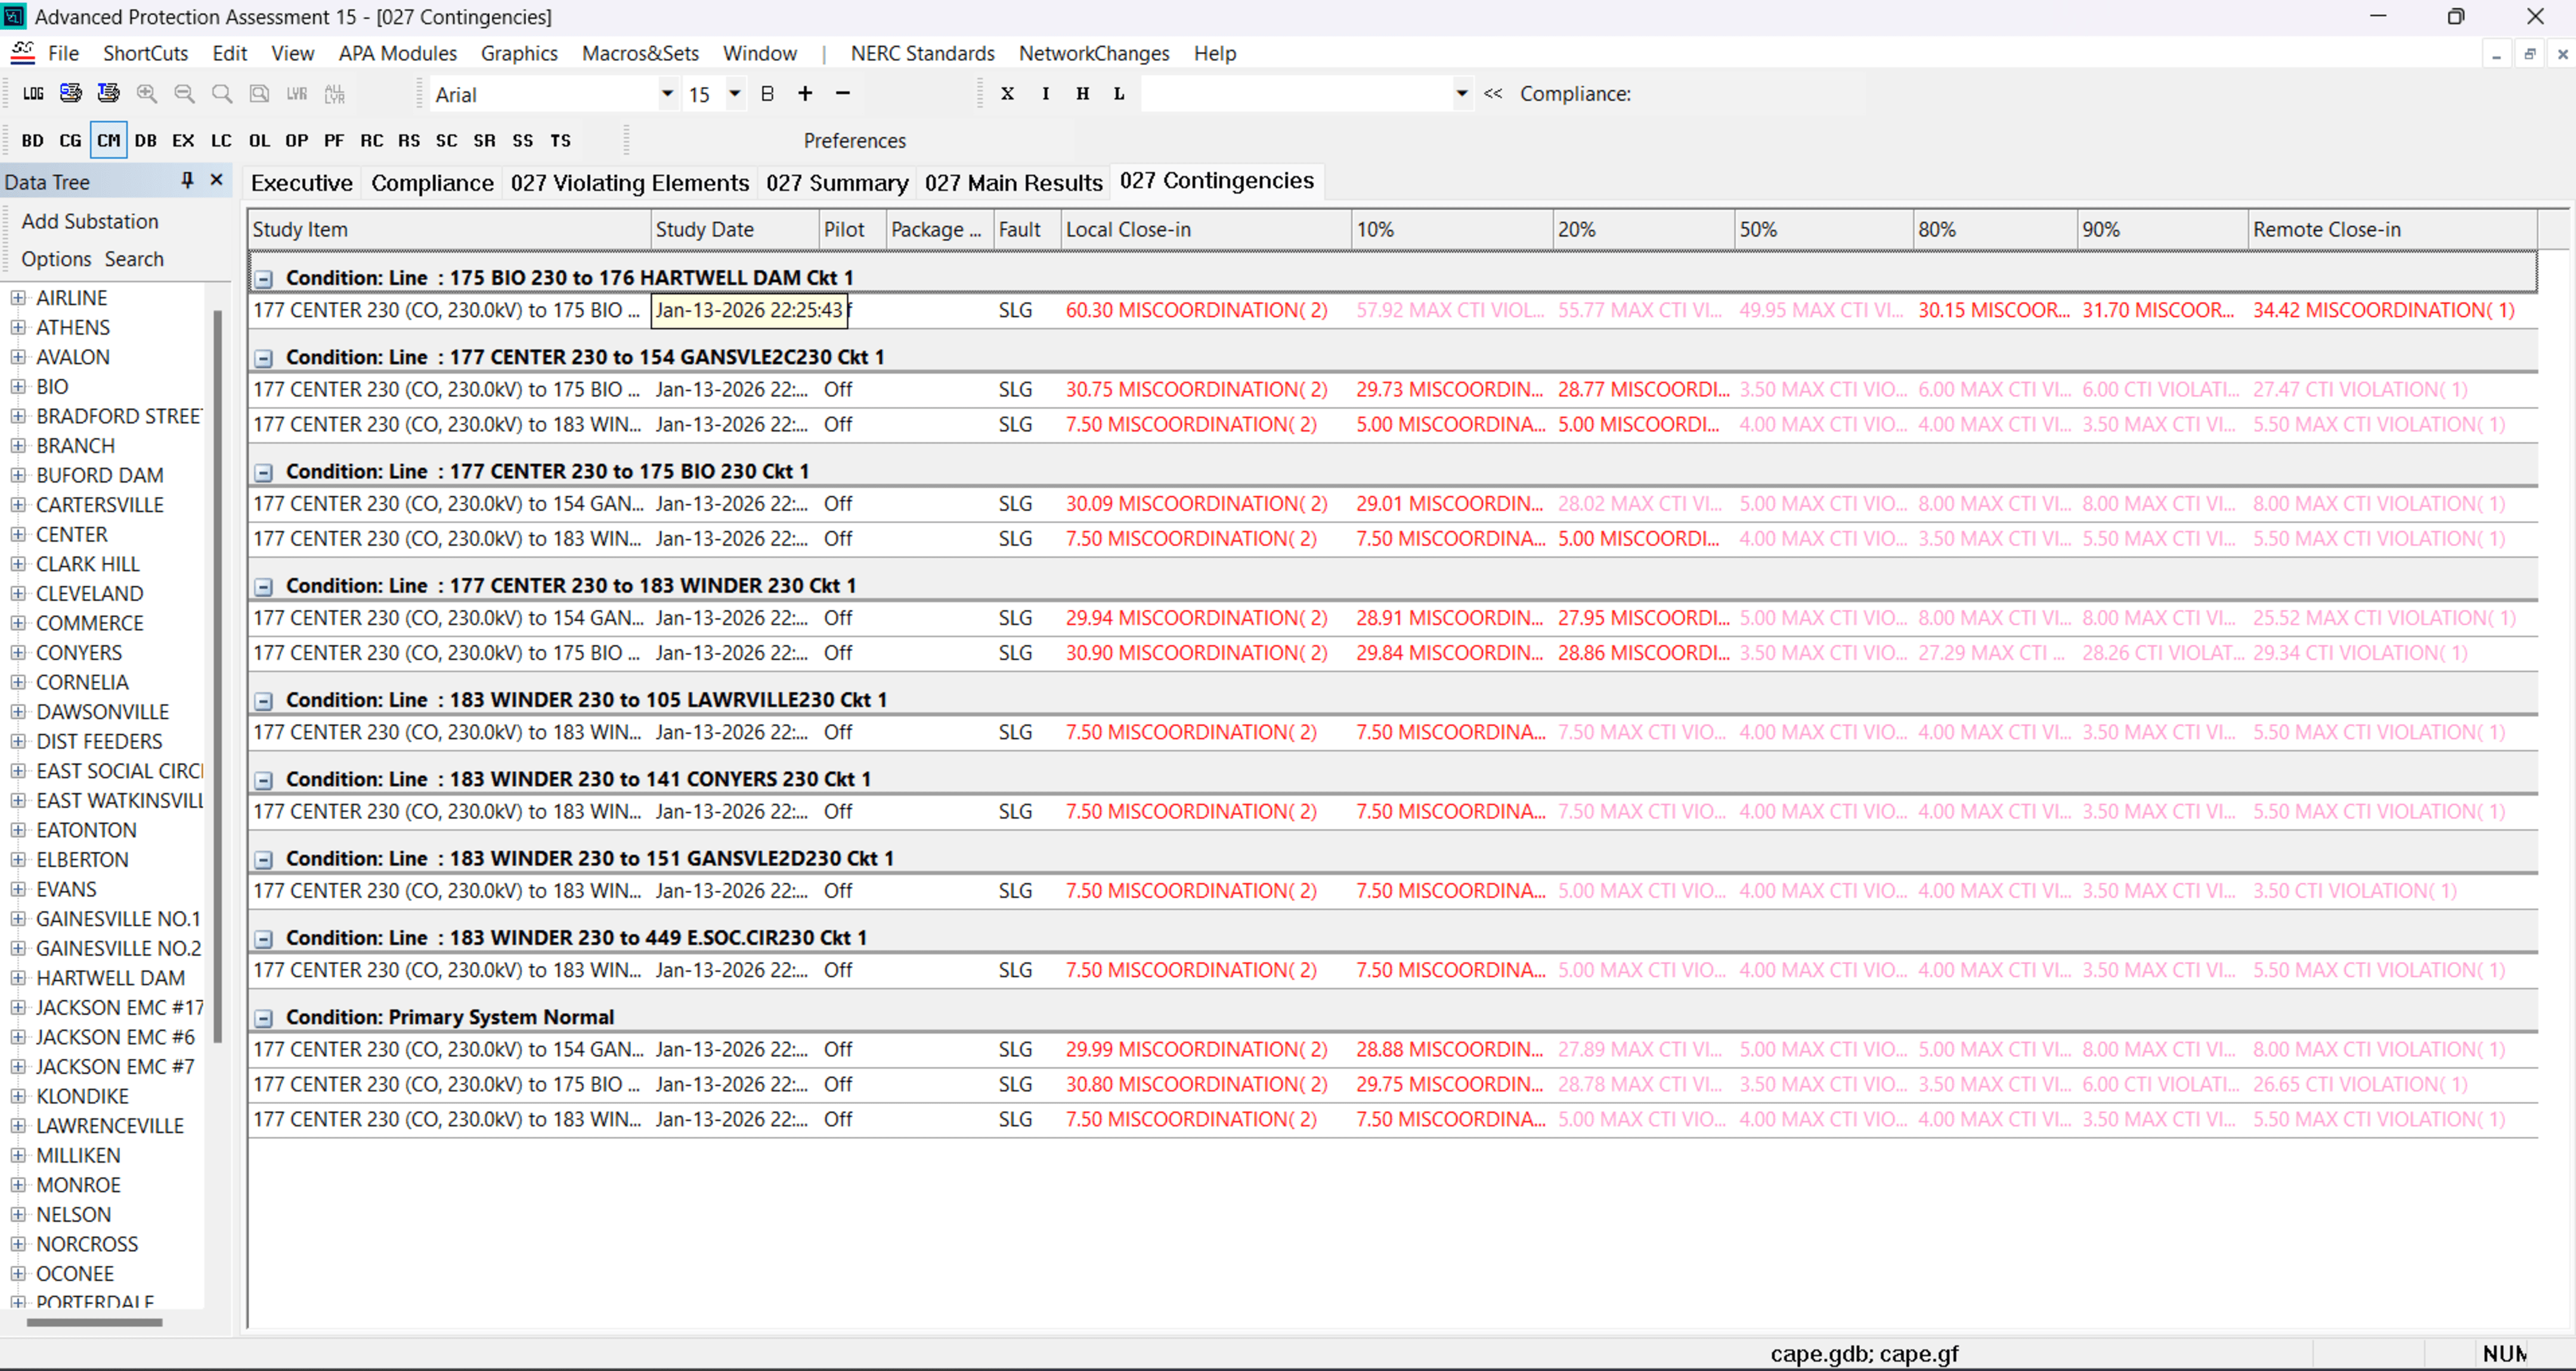Collapse the 177 CENTER to 154 GANSVLE2C230 condition

tap(263, 358)
